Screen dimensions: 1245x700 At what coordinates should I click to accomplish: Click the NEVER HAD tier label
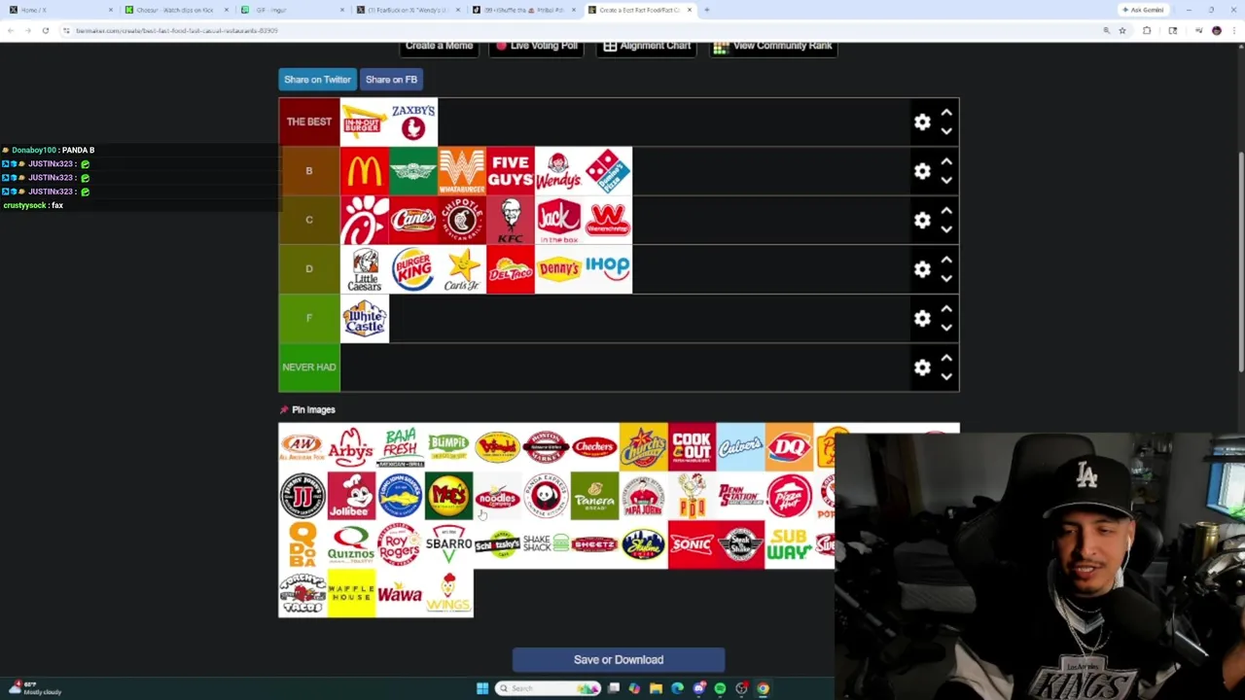309,367
